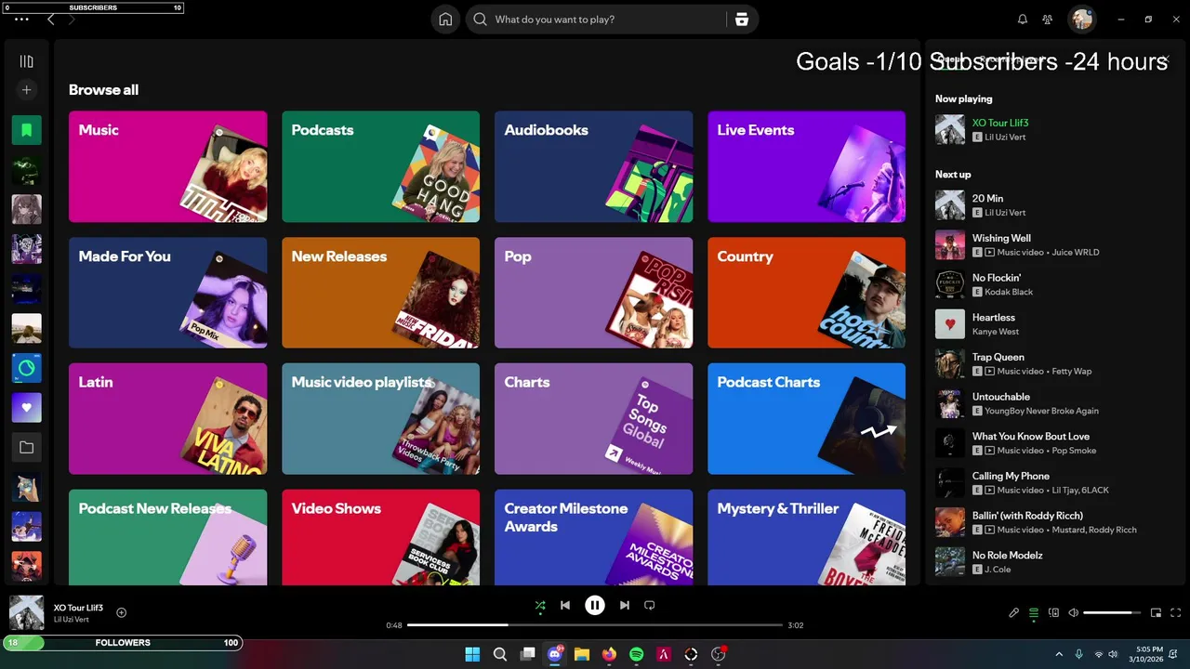1190x669 pixels.
Task: Add XO Tour Llif3 to Liked Songs
Action: coord(122,612)
